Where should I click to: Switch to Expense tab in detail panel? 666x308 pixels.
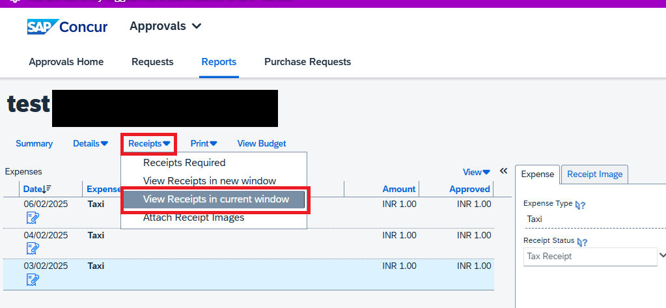[x=537, y=174]
